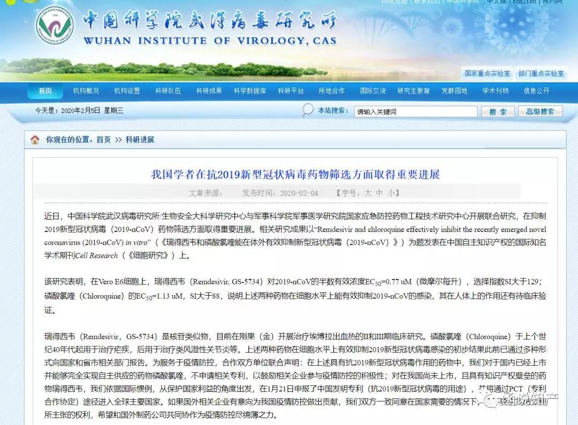This screenshot has width=578, height=425.
Task: Click the date text 2020年2月5日 星期三
Action: pyautogui.click(x=79, y=111)
